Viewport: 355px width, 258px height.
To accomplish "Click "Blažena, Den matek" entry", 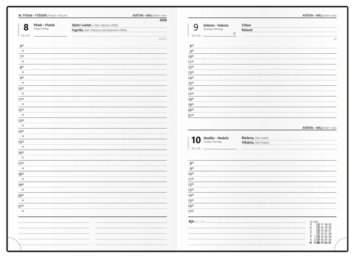I will click(255, 138).
